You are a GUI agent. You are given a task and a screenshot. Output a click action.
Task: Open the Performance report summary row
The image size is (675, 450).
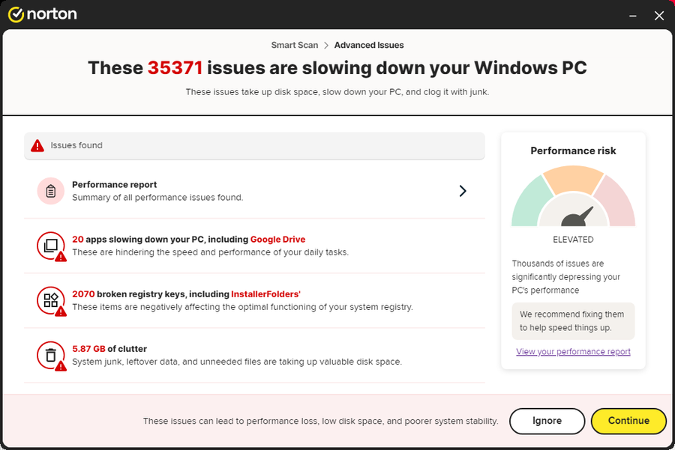pos(254,191)
